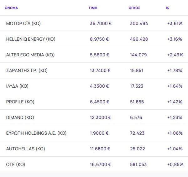This screenshot has height=177, width=188.
Task: Click the +1,06% change for ΕΥΡΩΠΗ HOLDINGS
Action: click(175, 133)
